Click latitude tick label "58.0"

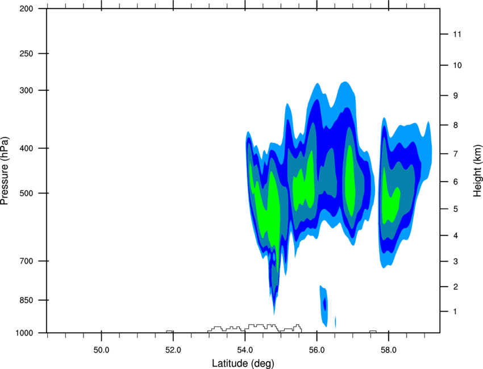point(389,350)
